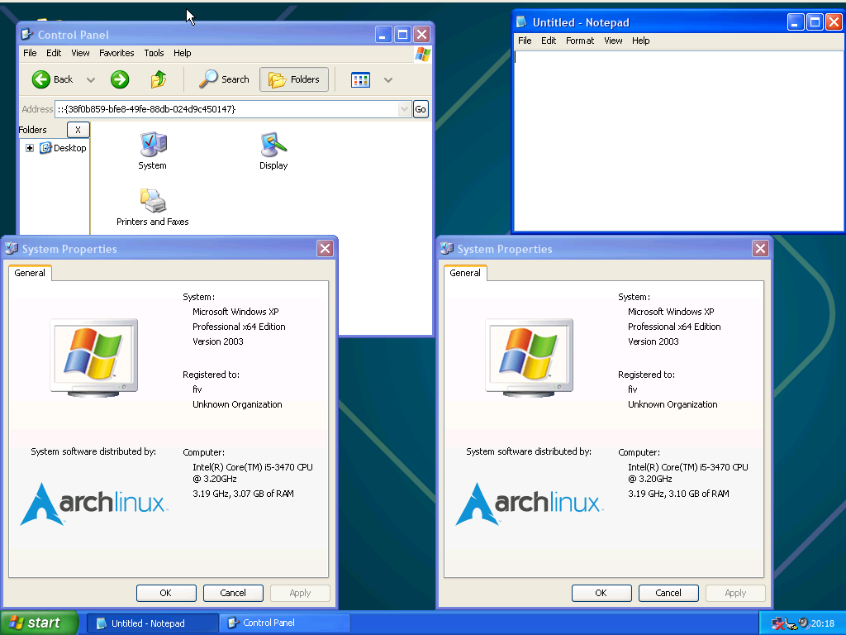Click the Start button on taskbar
Image resolution: width=846 pixels, height=635 pixels.
coord(39,623)
